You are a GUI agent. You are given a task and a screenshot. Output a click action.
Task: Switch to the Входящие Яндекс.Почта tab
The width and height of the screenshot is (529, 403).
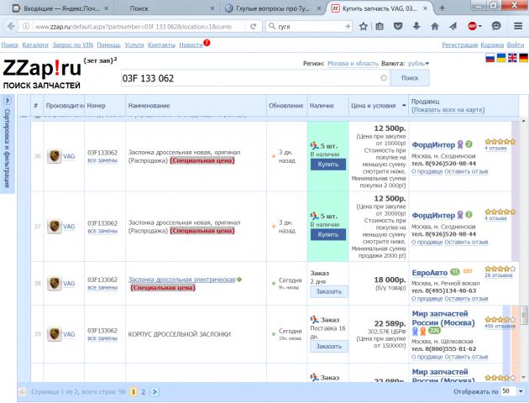(60, 8)
